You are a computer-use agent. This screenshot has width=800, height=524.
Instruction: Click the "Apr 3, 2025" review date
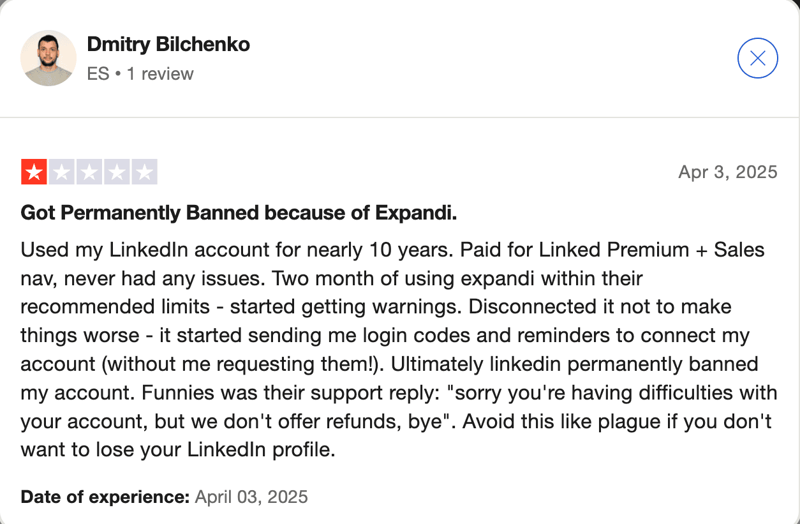coord(727,172)
